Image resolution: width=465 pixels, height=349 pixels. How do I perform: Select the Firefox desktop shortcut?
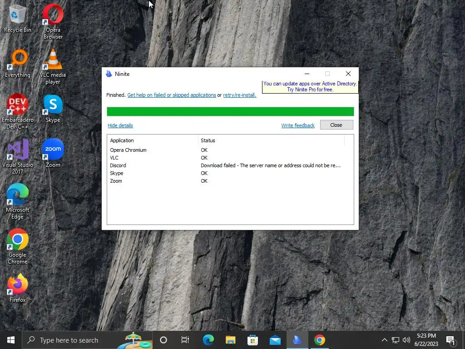[x=18, y=288]
